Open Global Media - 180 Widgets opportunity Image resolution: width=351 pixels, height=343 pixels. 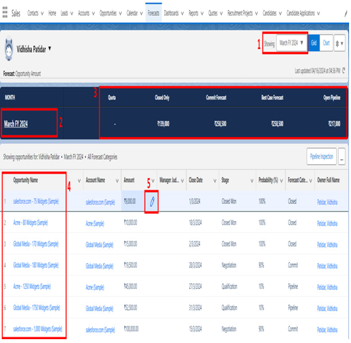coord(36,265)
